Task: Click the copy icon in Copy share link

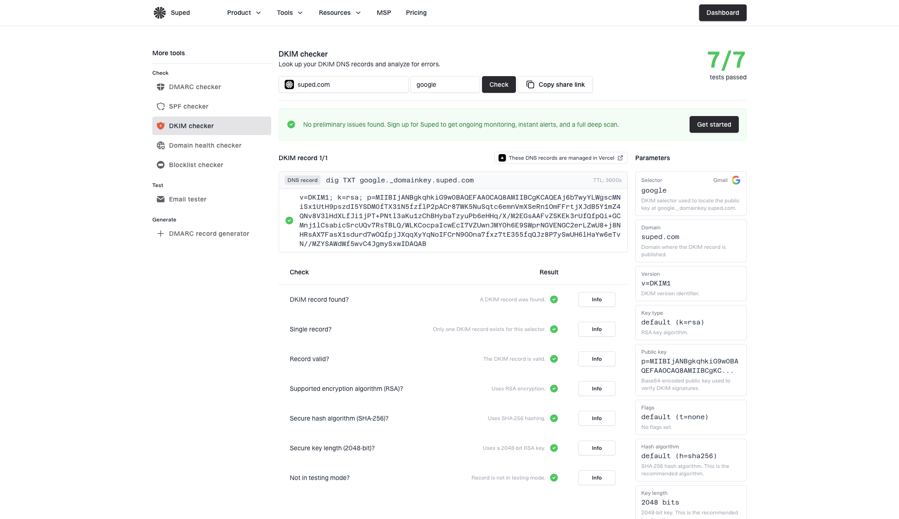Action: [530, 84]
